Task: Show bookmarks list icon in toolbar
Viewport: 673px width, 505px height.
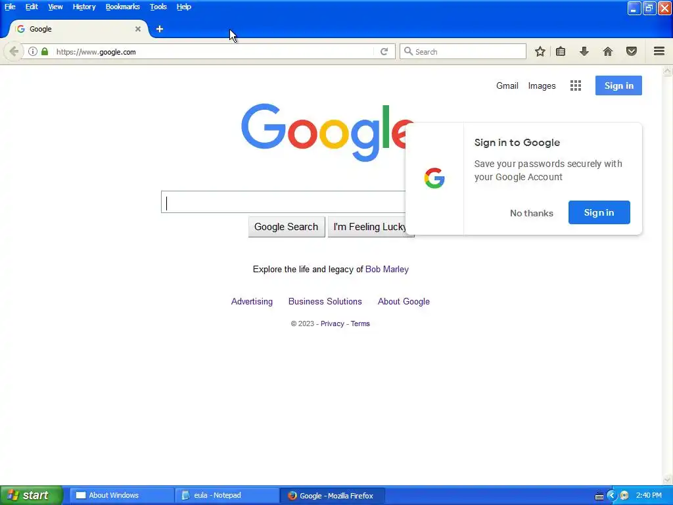Action: (561, 51)
